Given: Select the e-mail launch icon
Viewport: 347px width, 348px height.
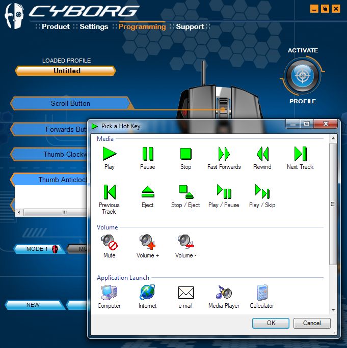Looking at the screenshot, I should pyautogui.click(x=185, y=293).
